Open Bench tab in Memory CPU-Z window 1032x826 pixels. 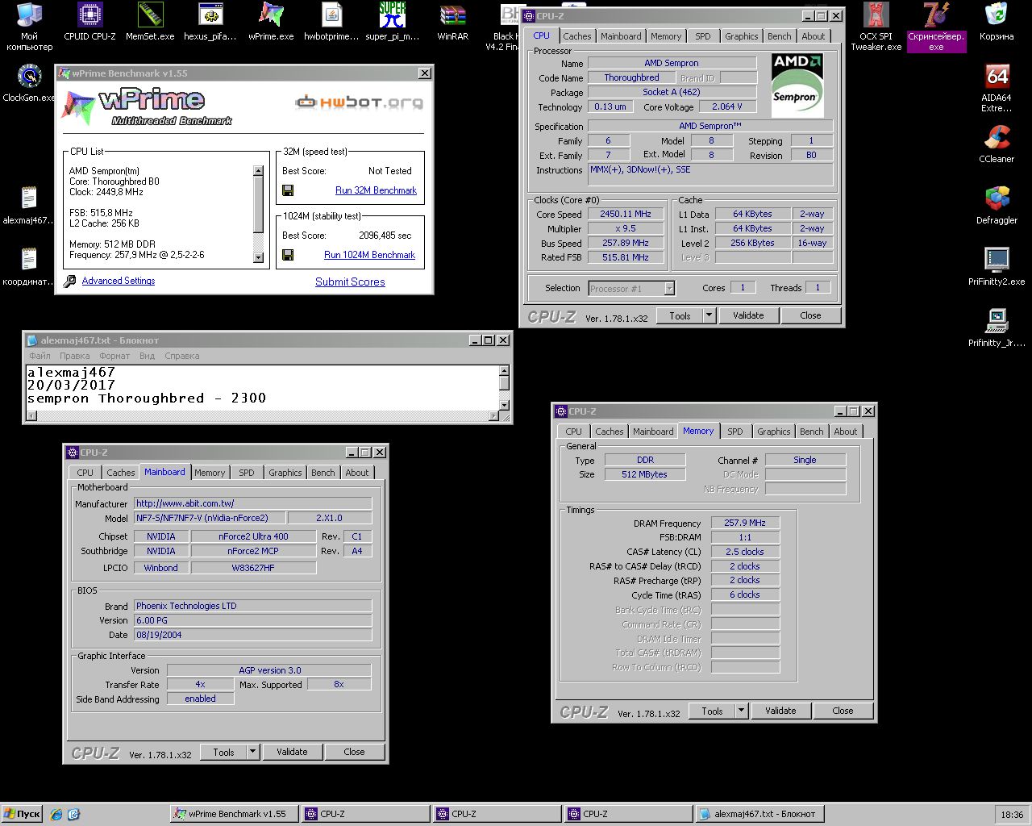click(x=812, y=432)
